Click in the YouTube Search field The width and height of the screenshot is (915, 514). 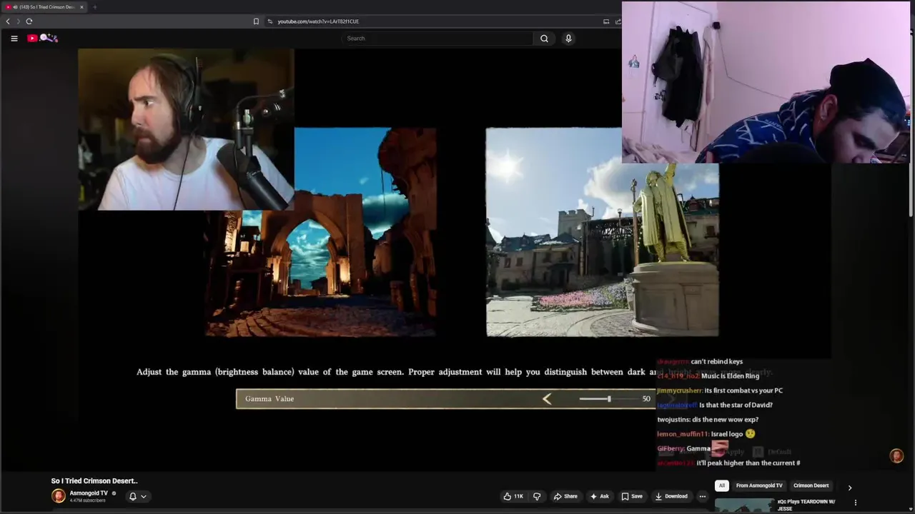click(437, 39)
